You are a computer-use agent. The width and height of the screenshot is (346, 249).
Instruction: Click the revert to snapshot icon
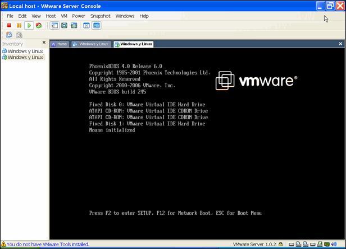click(19, 35)
